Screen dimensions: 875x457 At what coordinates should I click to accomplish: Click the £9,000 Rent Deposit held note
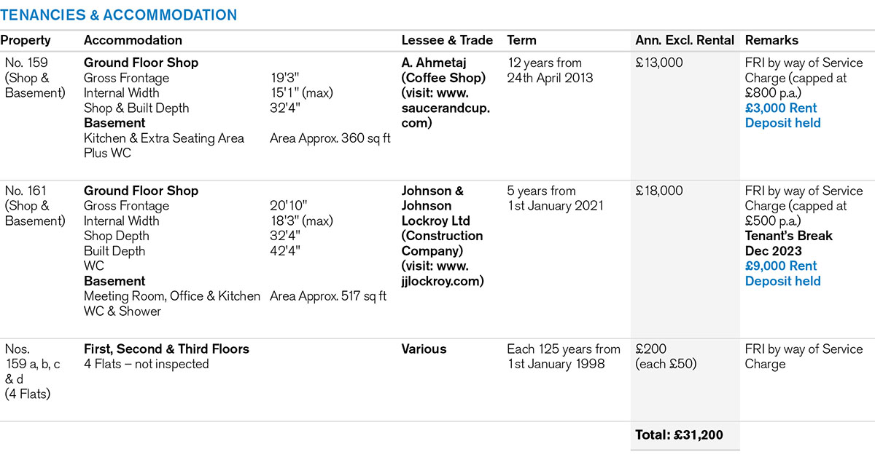pos(782,274)
